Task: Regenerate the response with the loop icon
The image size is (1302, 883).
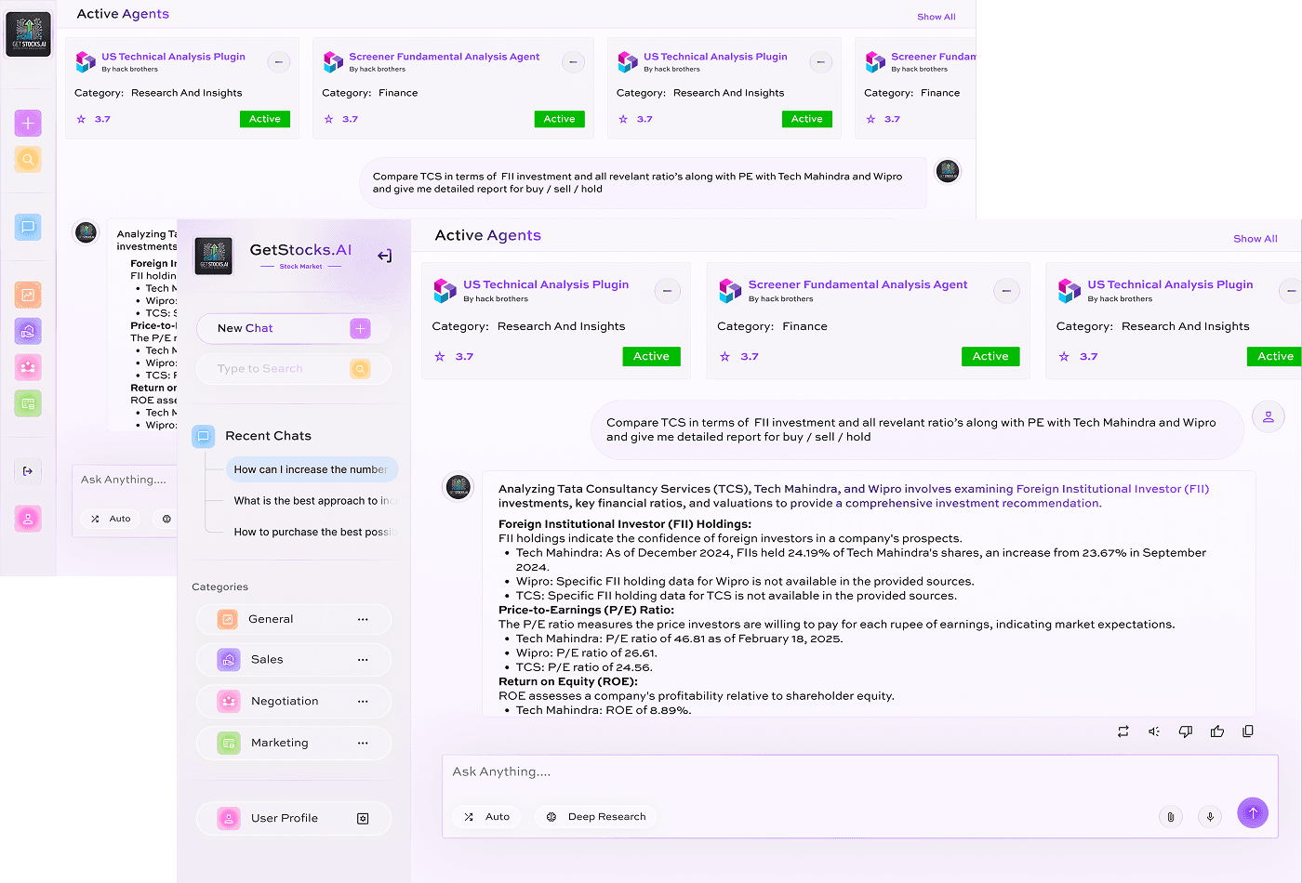Action: click(x=1123, y=731)
